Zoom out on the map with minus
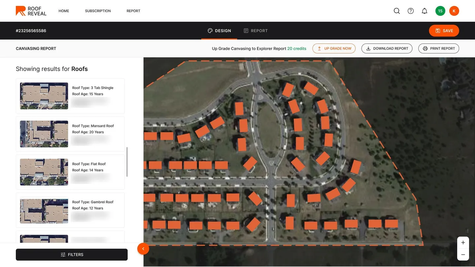 (x=463, y=255)
